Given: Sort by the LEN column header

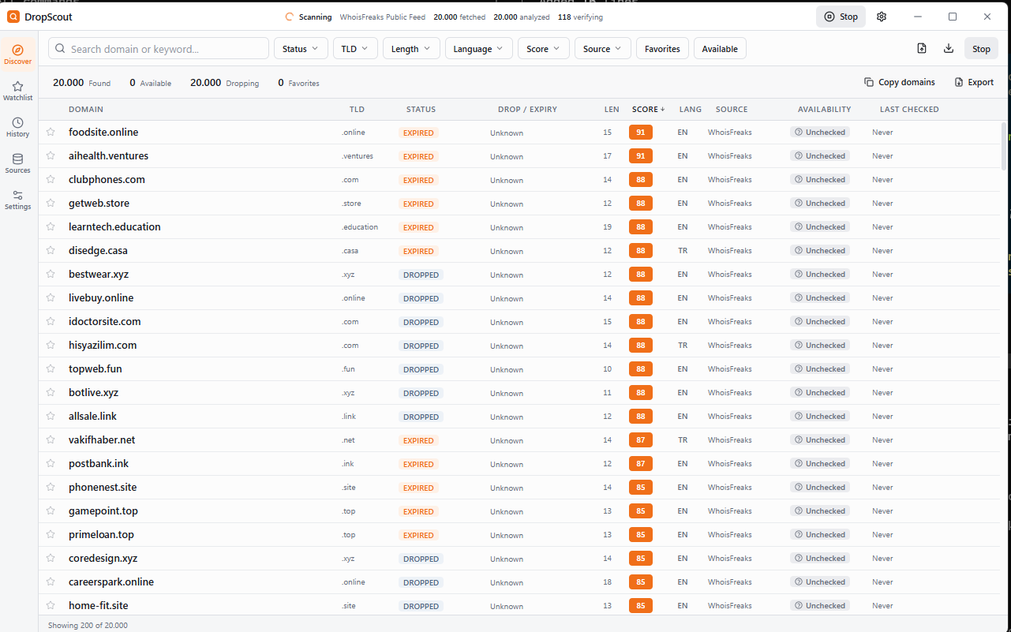Looking at the screenshot, I should (612, 110).
